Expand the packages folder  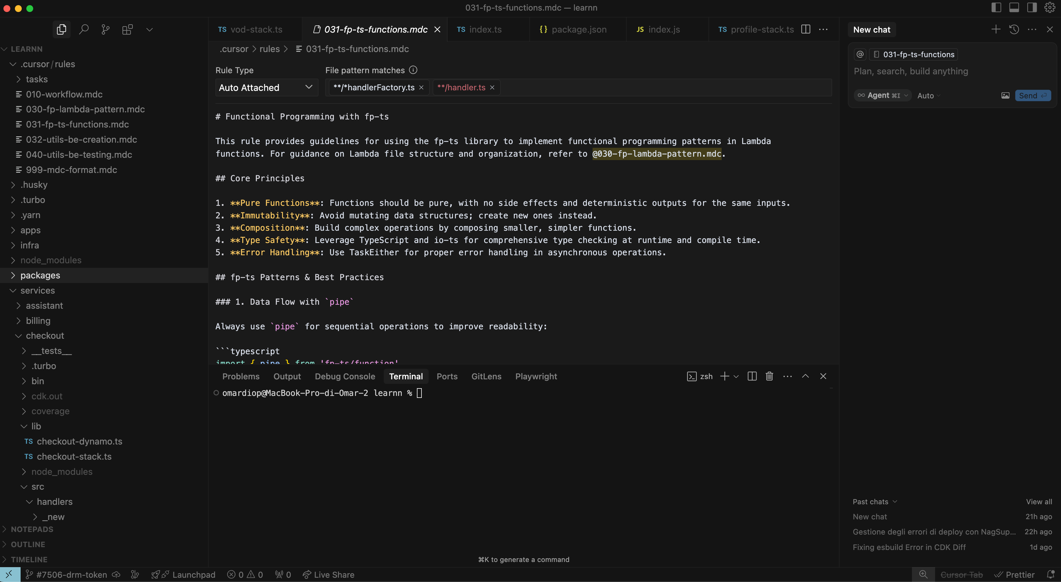point(40,275)
